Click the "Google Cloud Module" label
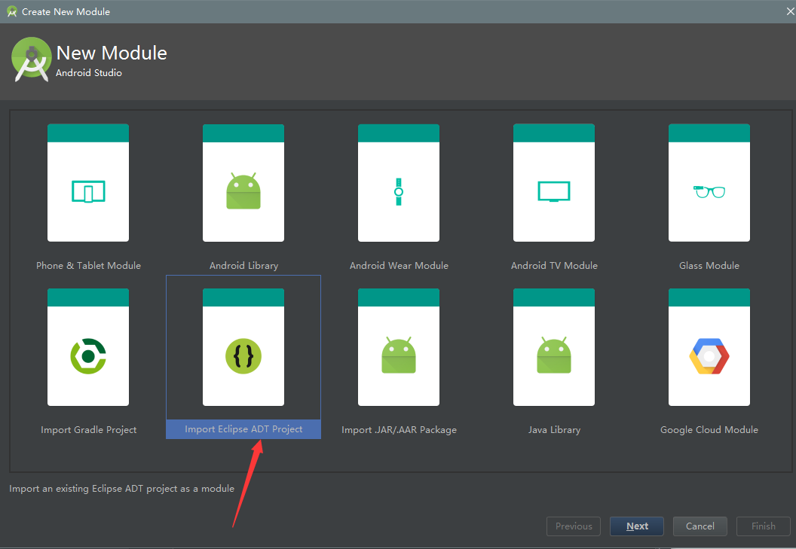This screenshot has height=549, width=796. pos(709,430)
